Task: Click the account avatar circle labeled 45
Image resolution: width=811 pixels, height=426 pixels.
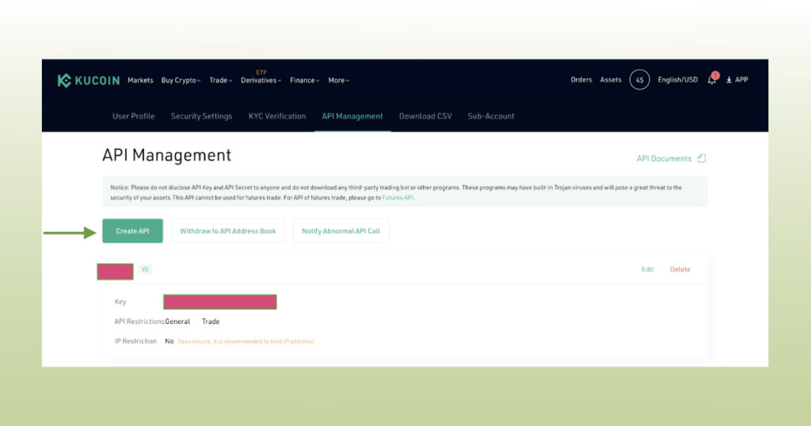Action: point(639,80)
